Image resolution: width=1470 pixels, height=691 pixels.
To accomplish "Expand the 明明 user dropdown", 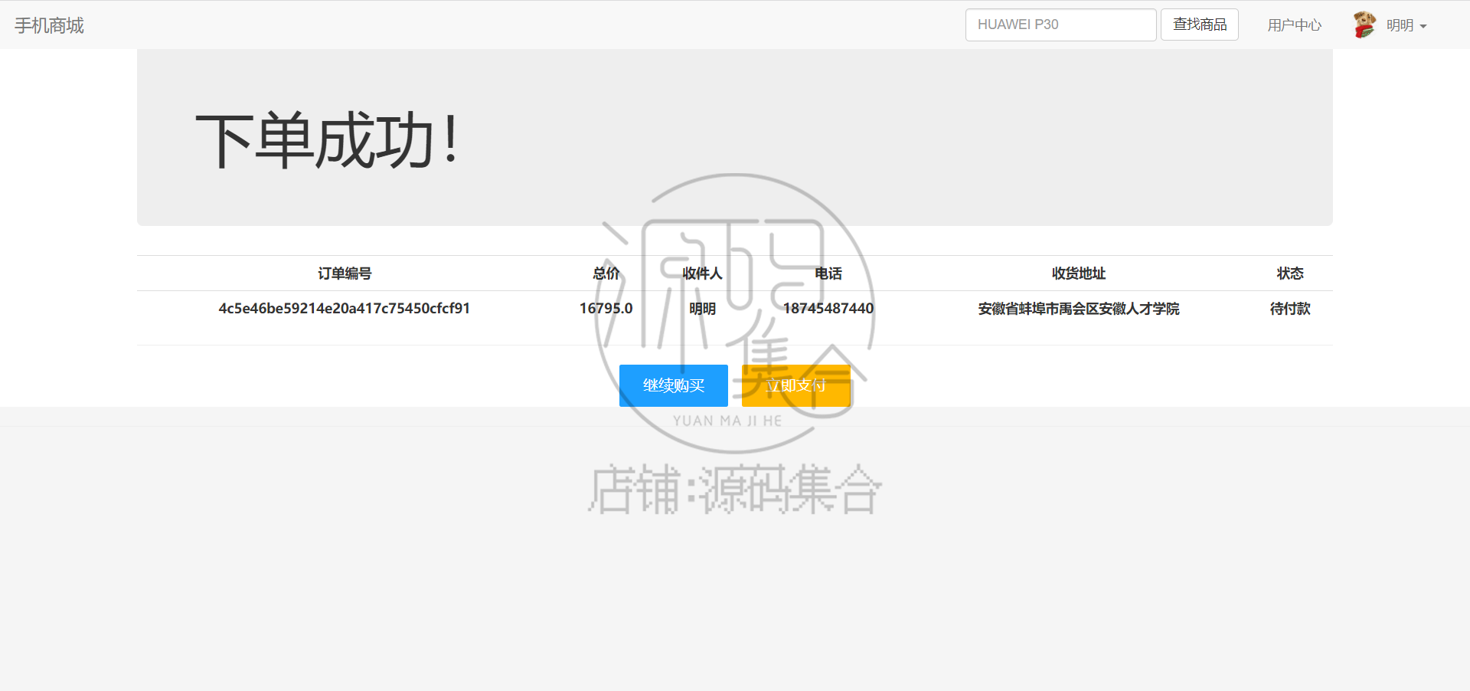I will pos(1406,25).
